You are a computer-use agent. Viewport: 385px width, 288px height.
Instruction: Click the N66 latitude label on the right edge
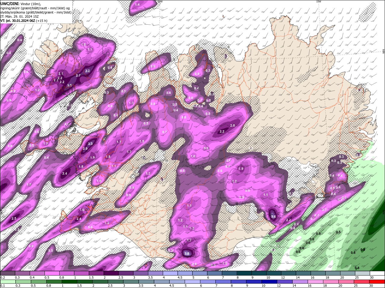point(383,52)
